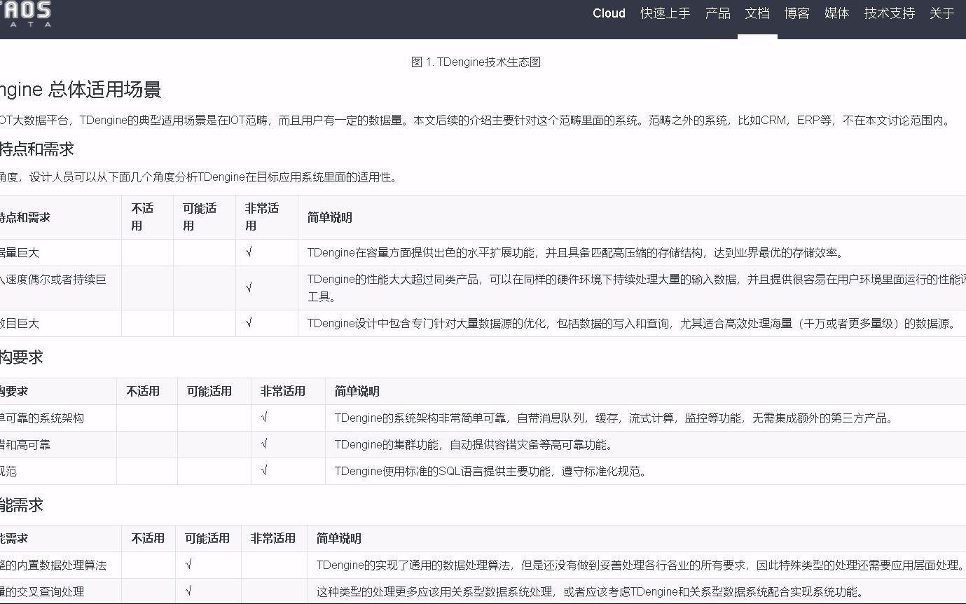
Task: Click the 构要求 section heading
Action: [21, 357]
